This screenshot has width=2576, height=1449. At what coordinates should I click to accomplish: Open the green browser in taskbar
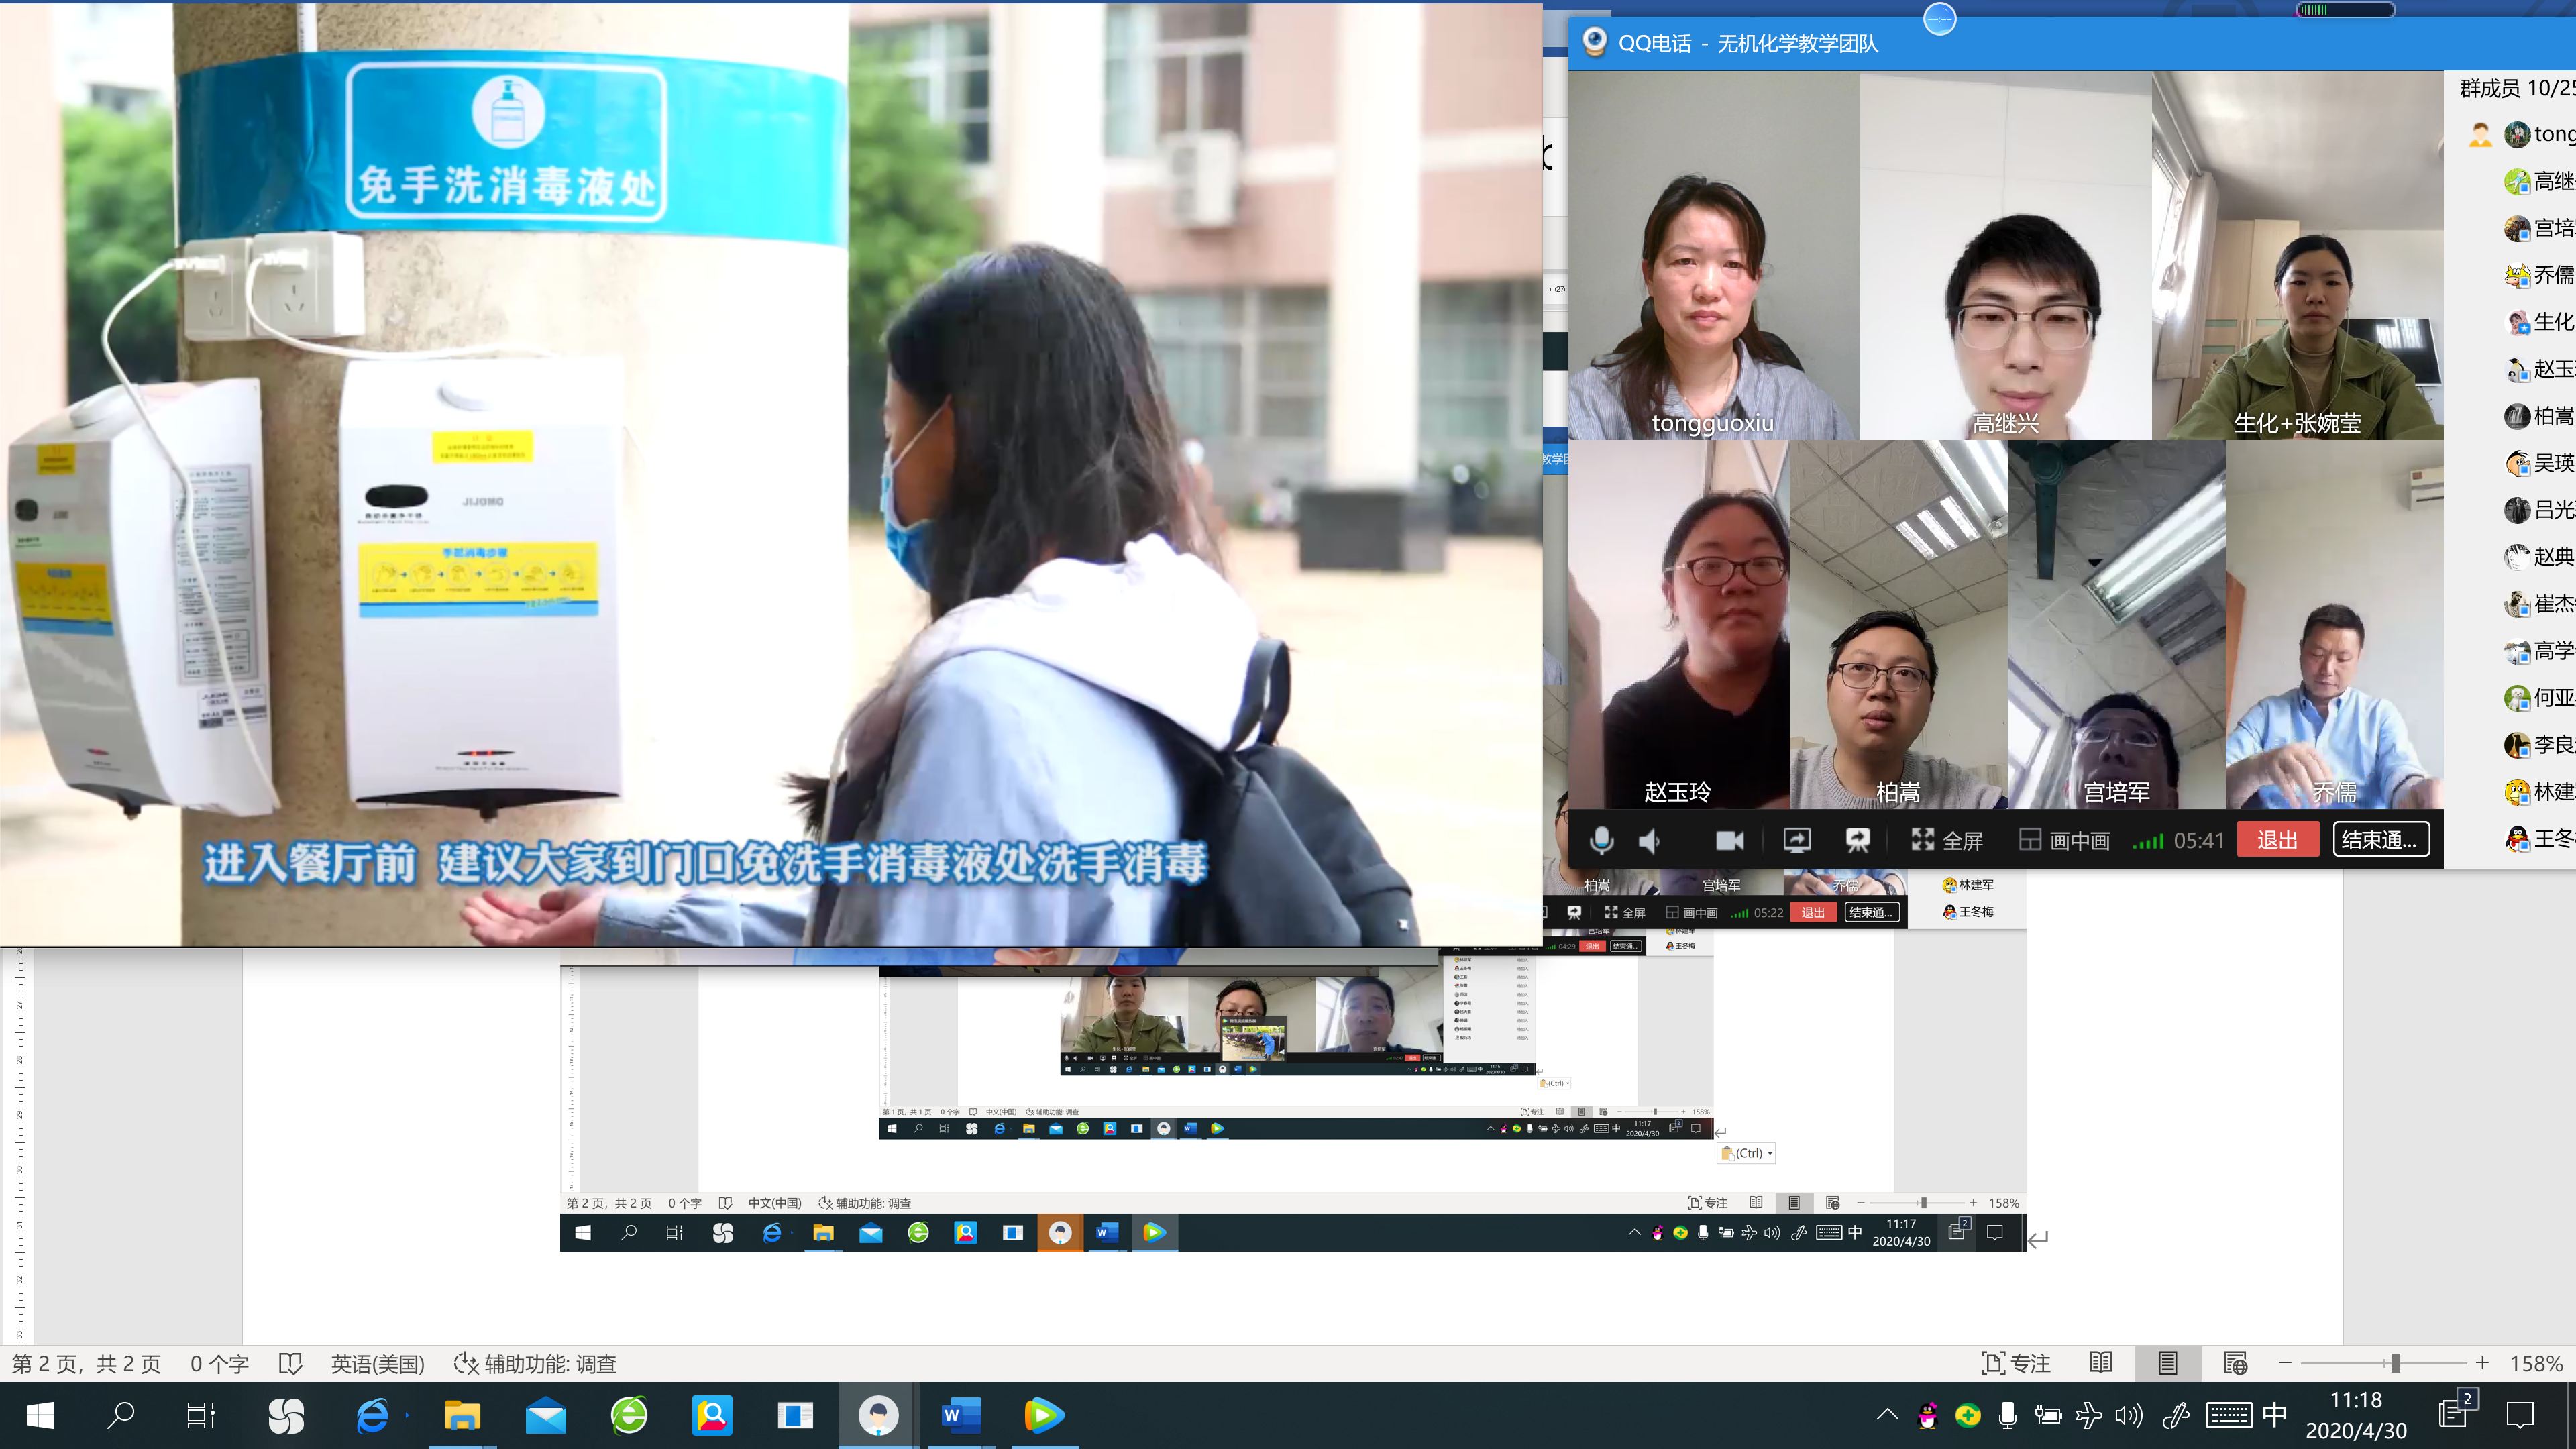point(629,1415)
